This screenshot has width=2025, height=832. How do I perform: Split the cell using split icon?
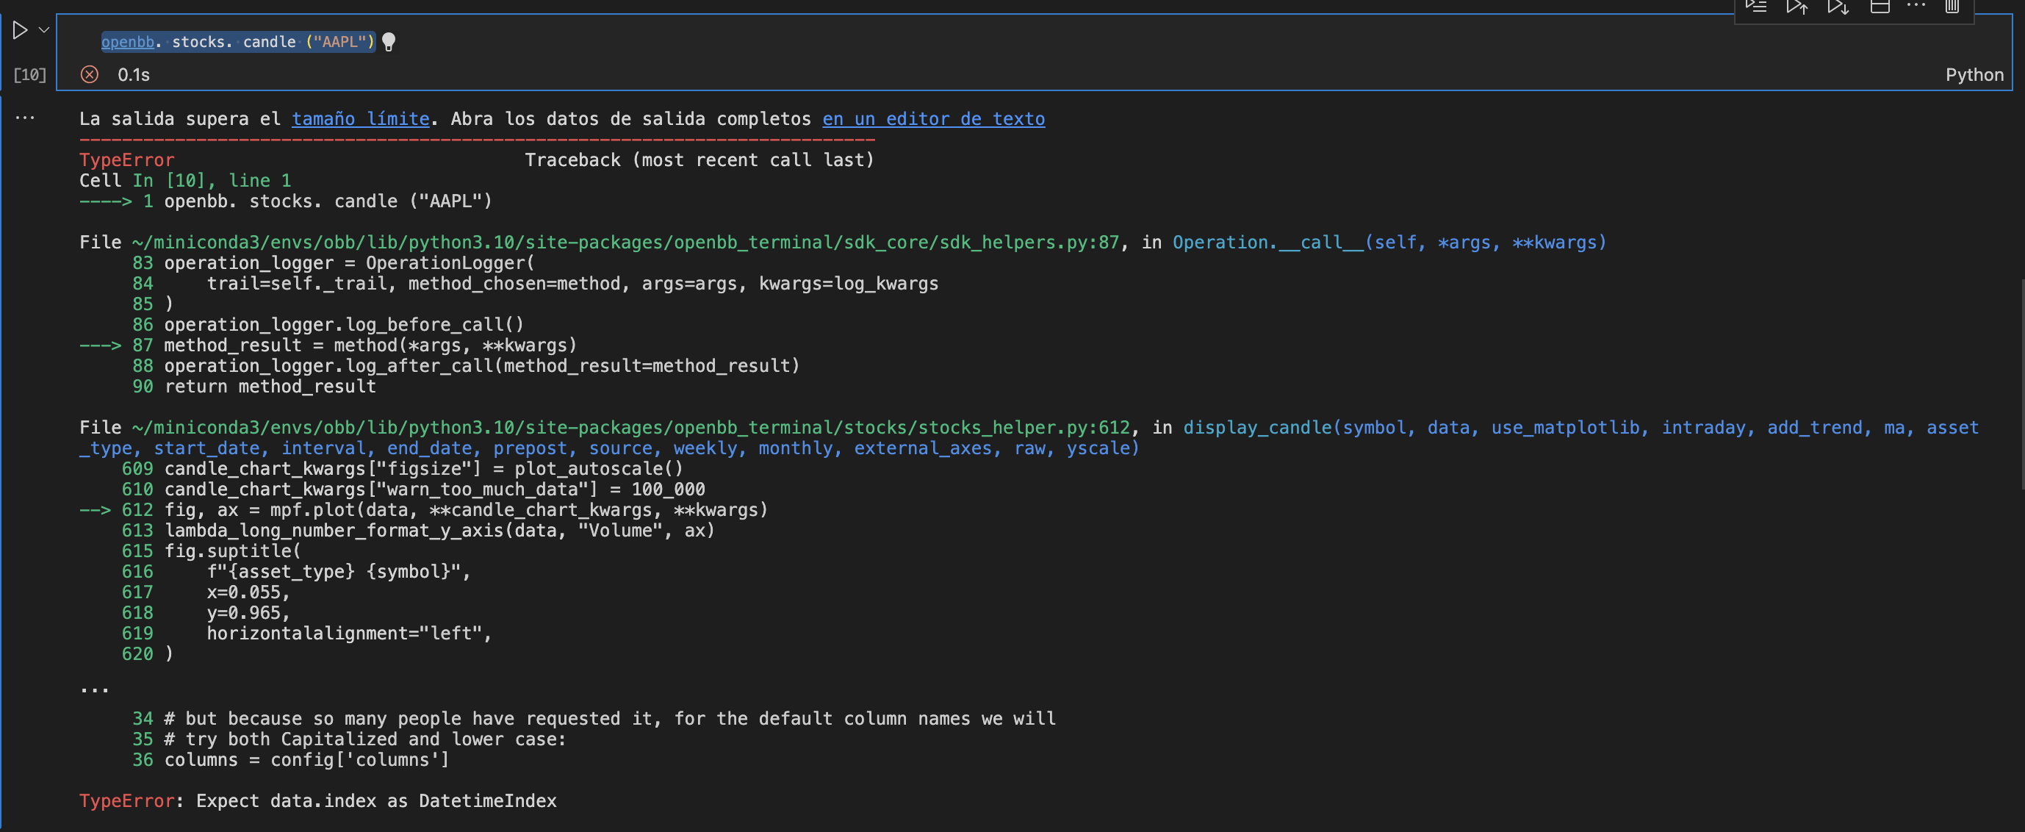[x=1880, y=7]
